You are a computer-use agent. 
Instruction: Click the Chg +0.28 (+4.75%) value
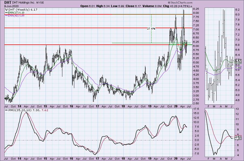(176, 6)
